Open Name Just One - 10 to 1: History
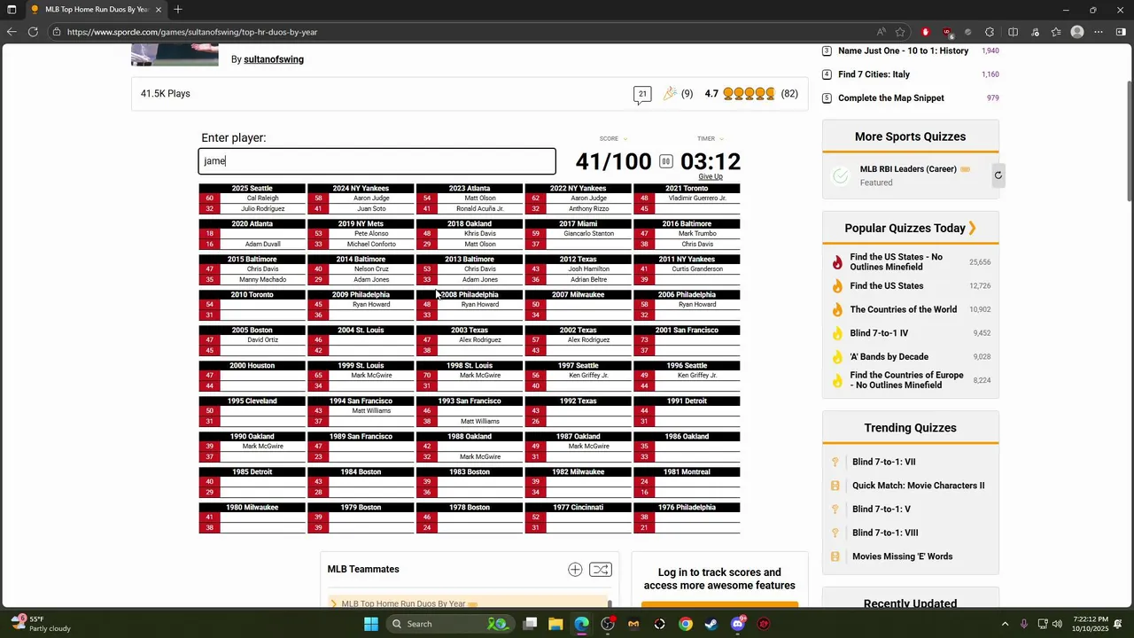Viewport: 1134px width, 638px height. pyautogui.click(x=903, y=51)
